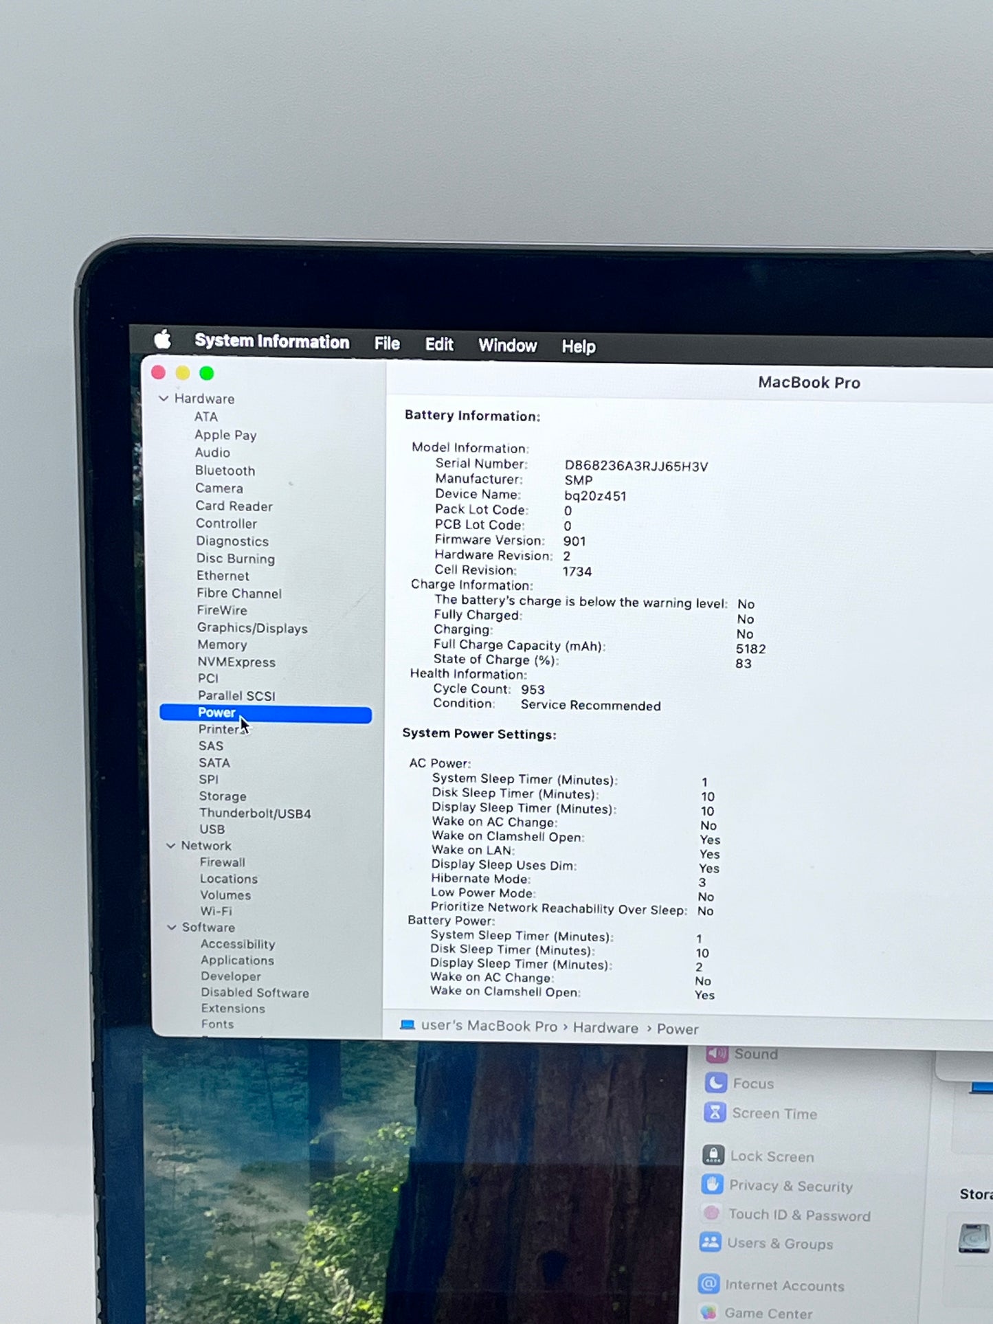The width and height of the screenshot is (993, 1324).
Task: Click "user's MacBook Pro" in path bar
Action: pos(489,1026)
